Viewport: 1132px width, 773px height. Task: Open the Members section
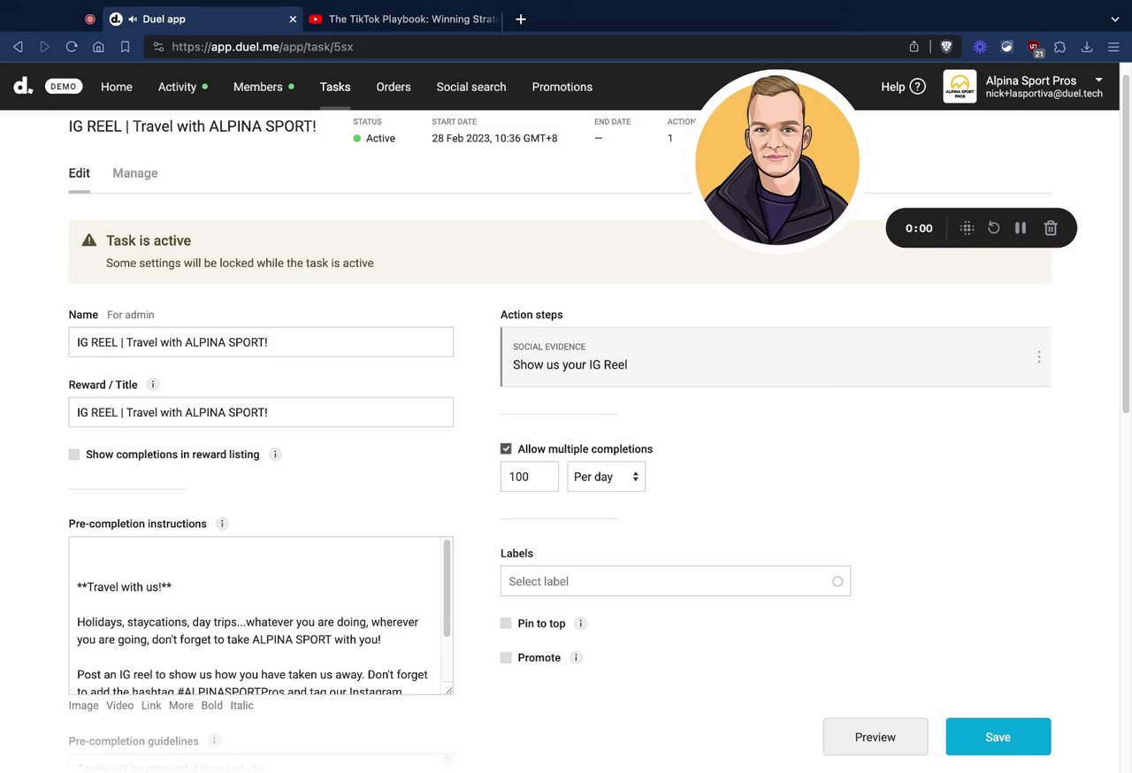point(258,87)
